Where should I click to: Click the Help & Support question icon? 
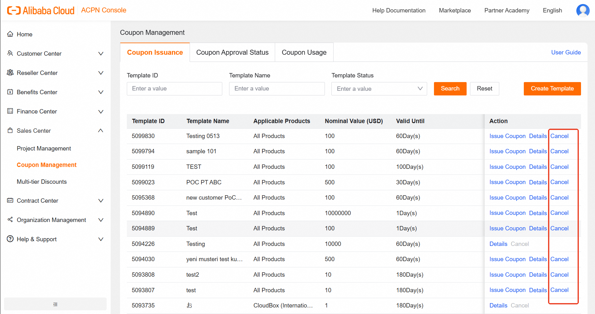coord(10,239)
